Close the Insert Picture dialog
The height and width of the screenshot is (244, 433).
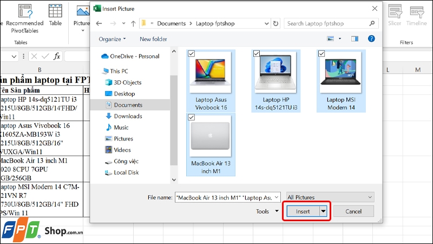375,9
